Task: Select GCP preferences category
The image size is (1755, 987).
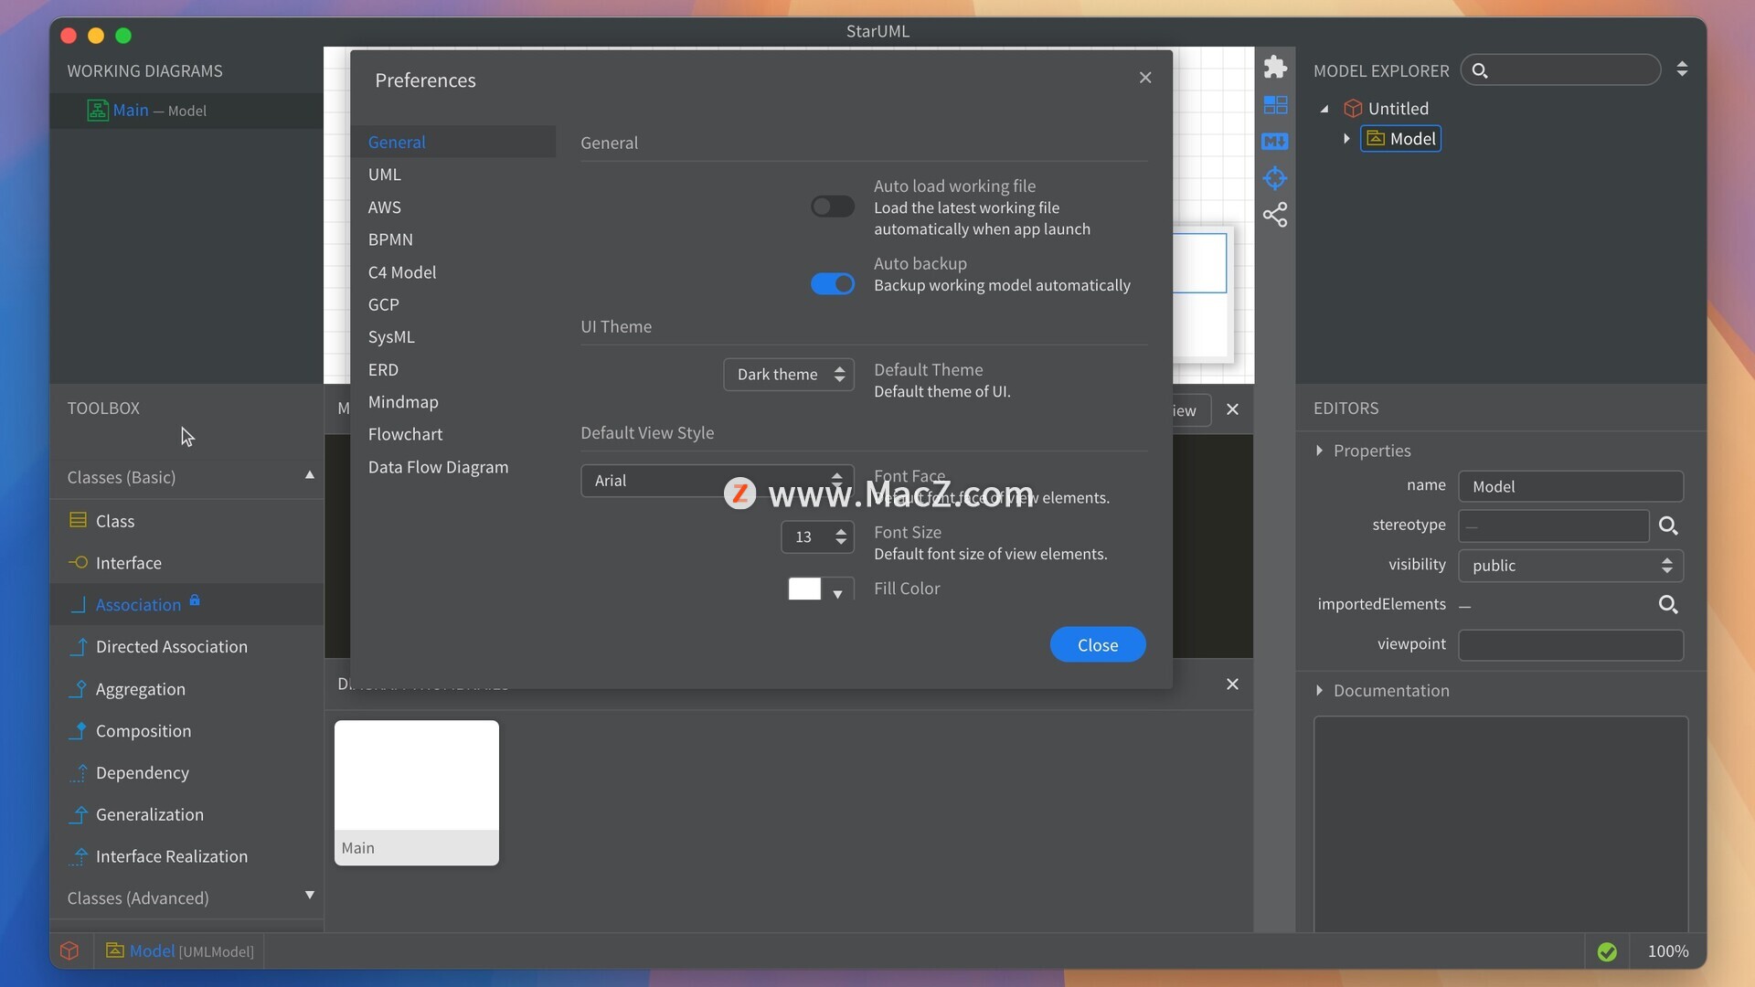Action: [453, 304]
